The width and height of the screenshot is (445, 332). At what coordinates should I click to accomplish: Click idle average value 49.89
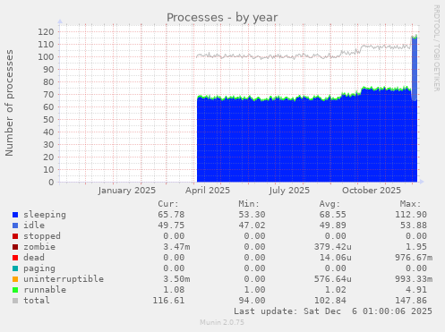[333, 226]
